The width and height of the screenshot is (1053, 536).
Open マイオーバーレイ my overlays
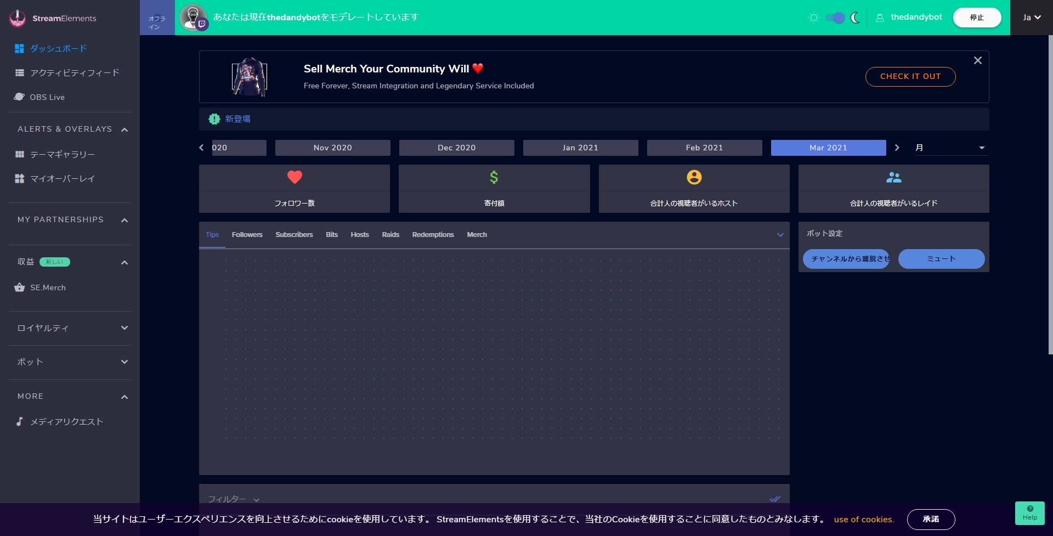click(63, 178)
